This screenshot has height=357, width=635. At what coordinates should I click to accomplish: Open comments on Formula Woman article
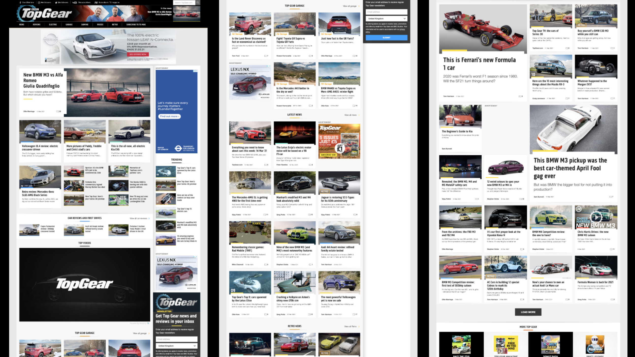[x=613, y=300]
